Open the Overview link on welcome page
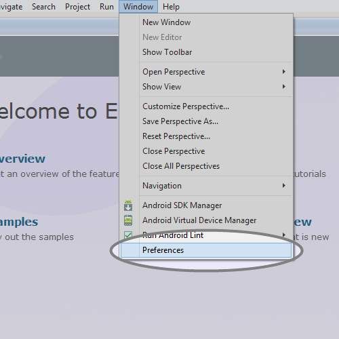 tap(22, 159)
